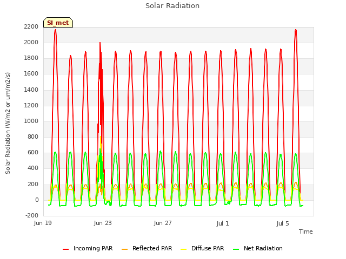
Task: Click the red Incoming PAR legend swatch
Action: (x=65, y=249)
